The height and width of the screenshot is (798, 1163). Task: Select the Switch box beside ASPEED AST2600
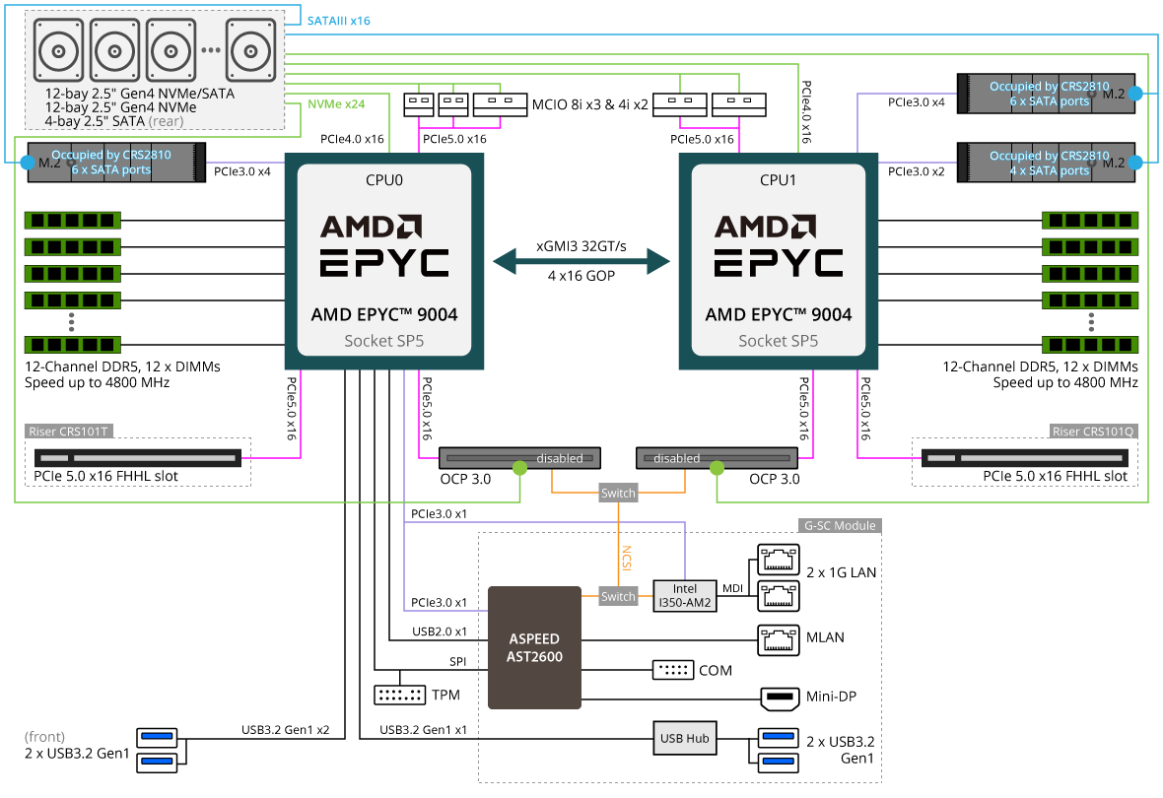(x=618, y=596)
